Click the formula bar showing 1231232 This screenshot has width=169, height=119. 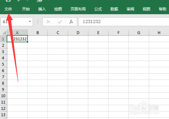click(x=124, y=22)
